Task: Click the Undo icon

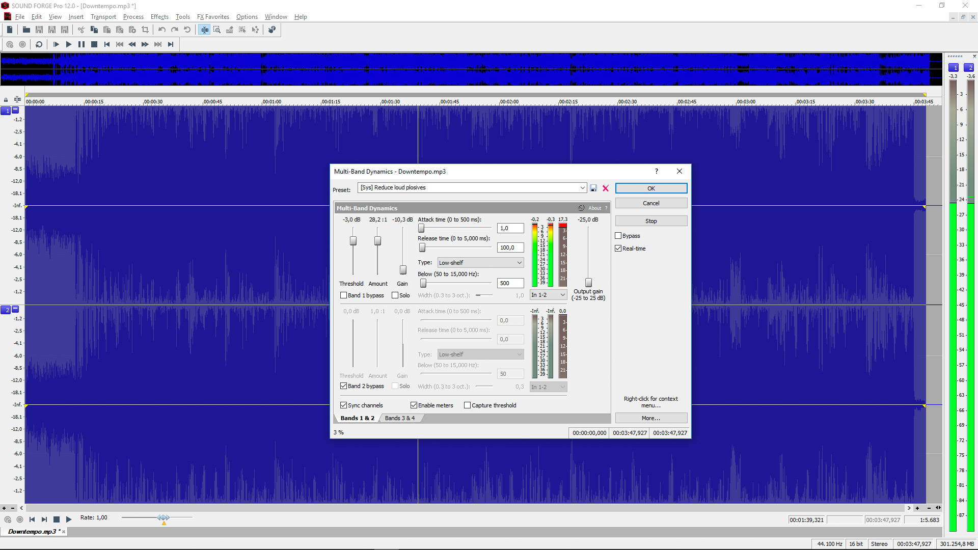Action: point(162,30)
